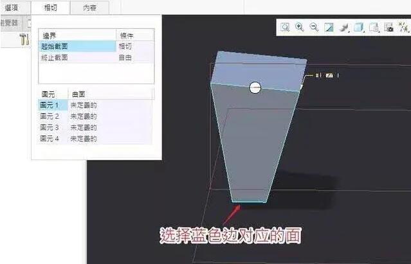Click the white circular drag handle on model

pyautogui.click(x=255, y=87)
